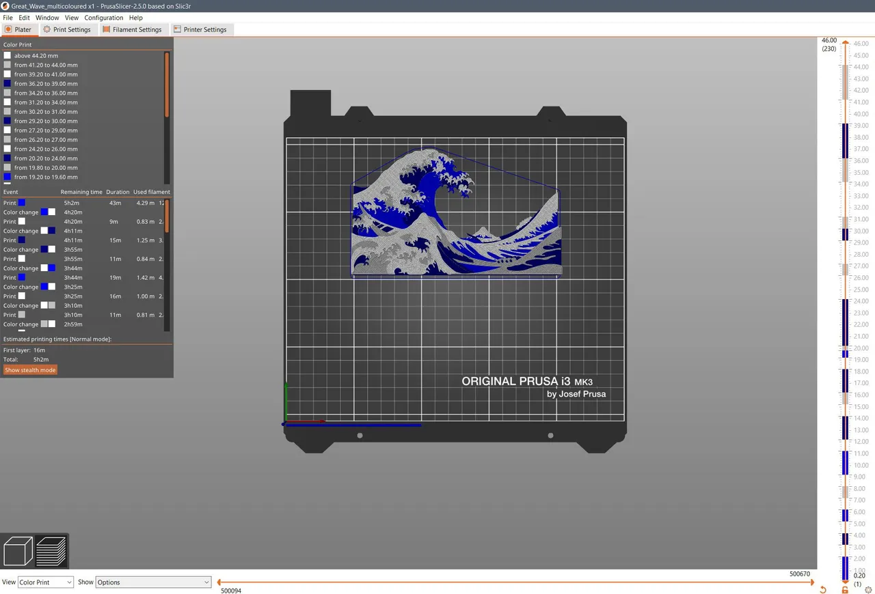This screenshot has width=875, height=594.
Task: Click the 500094 value under horizontal slider
Action: coord(231,591)
